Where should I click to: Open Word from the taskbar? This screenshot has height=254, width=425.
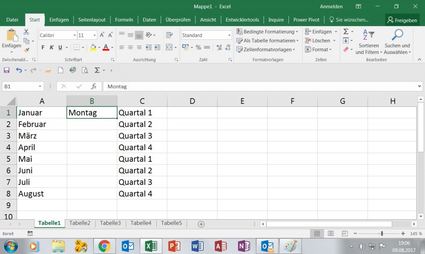click(x=197, y=246)
